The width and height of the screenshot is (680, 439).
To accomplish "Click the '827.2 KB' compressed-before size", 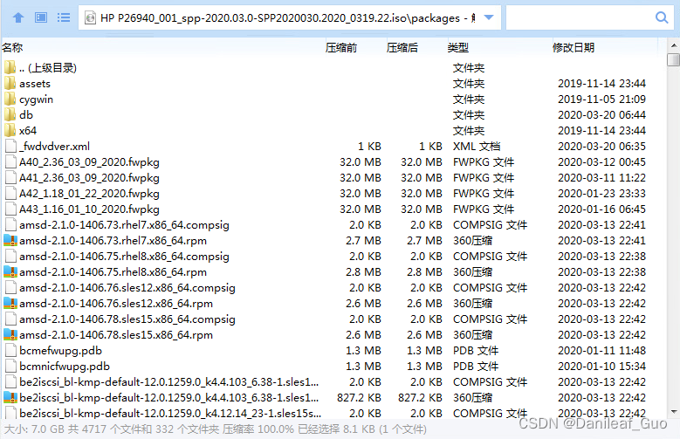I will (x=359, y=397).
